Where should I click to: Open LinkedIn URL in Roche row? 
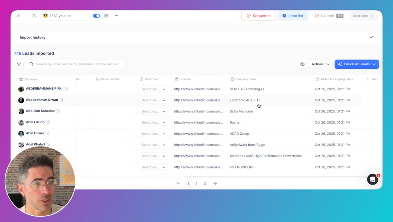(x=198, y=122)
